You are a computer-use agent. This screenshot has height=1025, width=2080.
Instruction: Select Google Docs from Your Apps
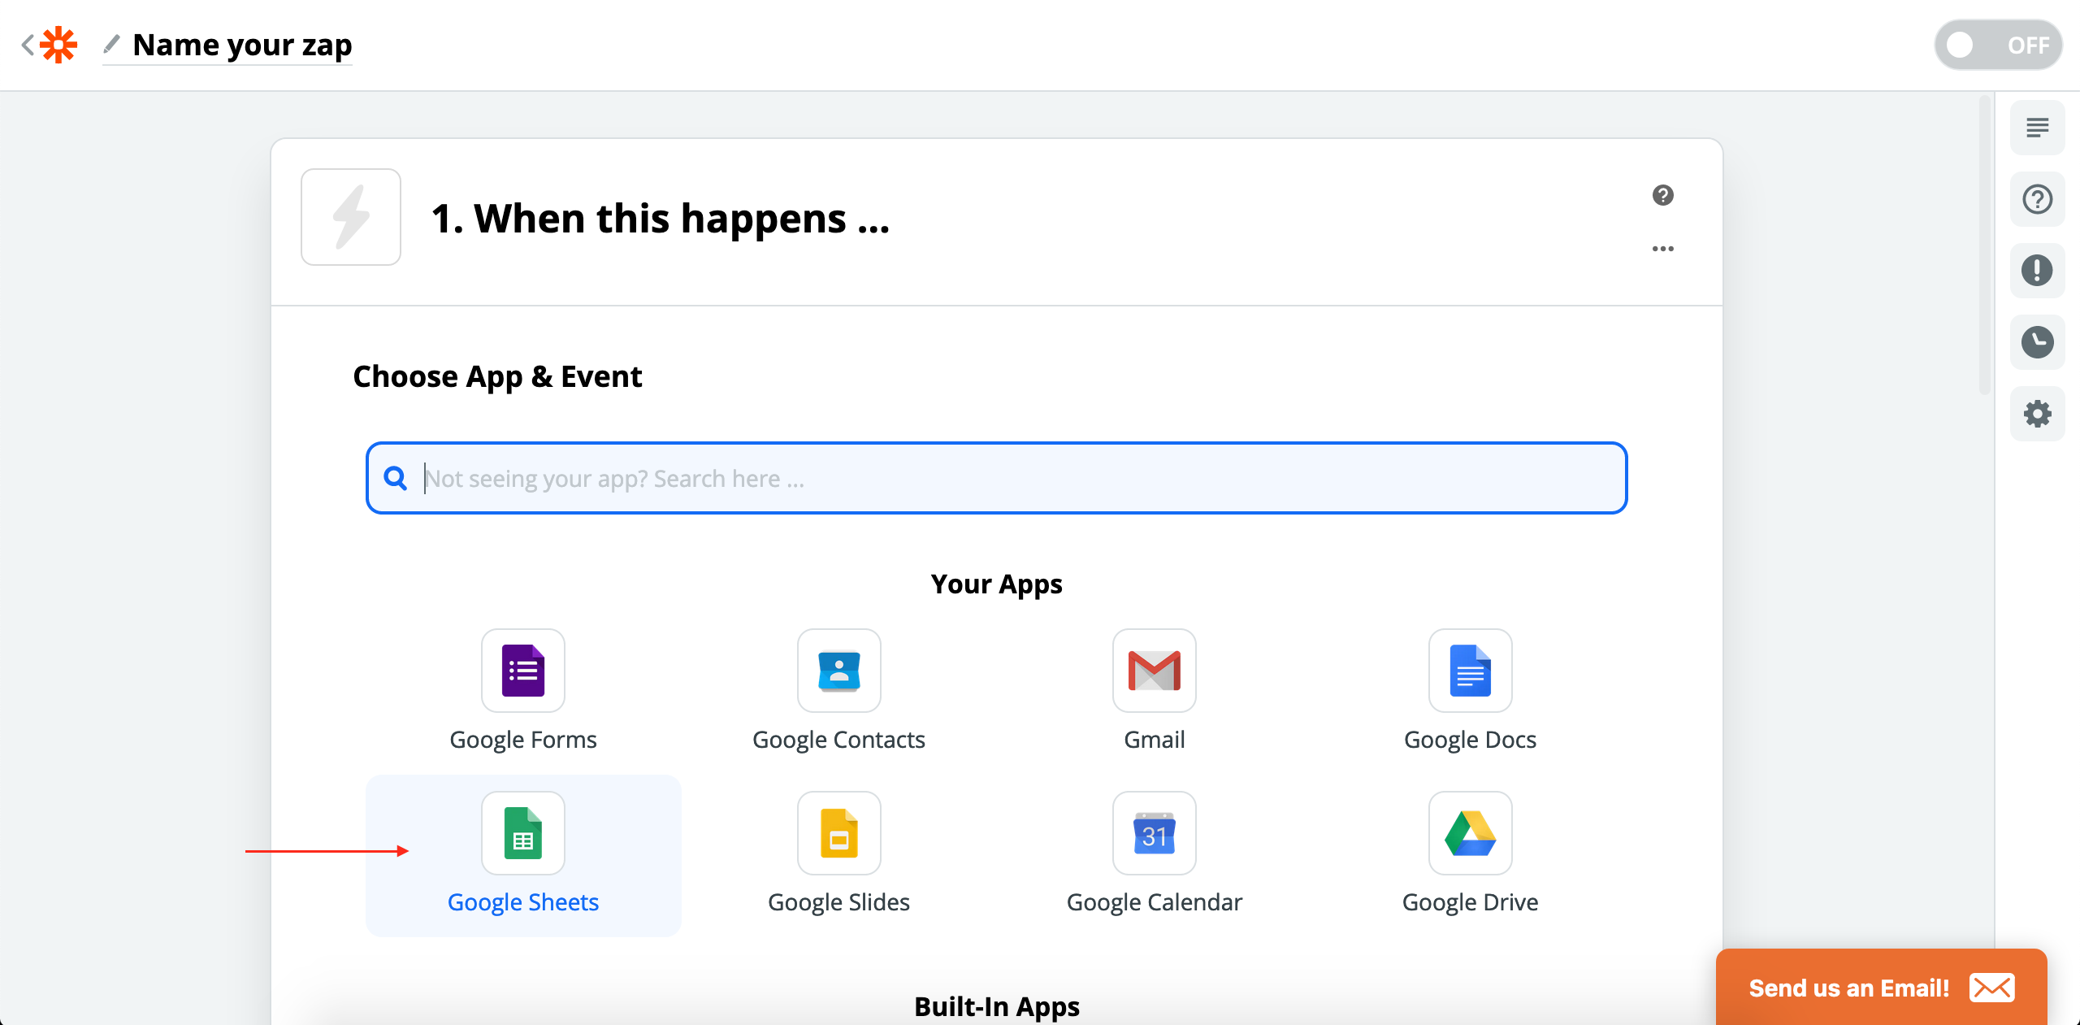click(1469, 671)
